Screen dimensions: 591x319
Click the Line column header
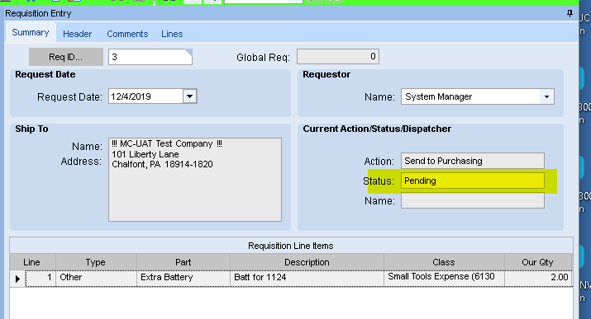(31, 262)
